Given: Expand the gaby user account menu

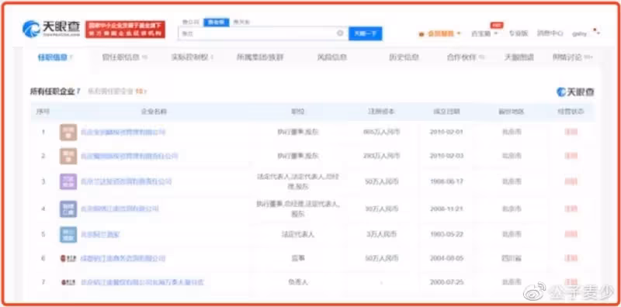Looking at the screenshot, I should pos(585,33).
